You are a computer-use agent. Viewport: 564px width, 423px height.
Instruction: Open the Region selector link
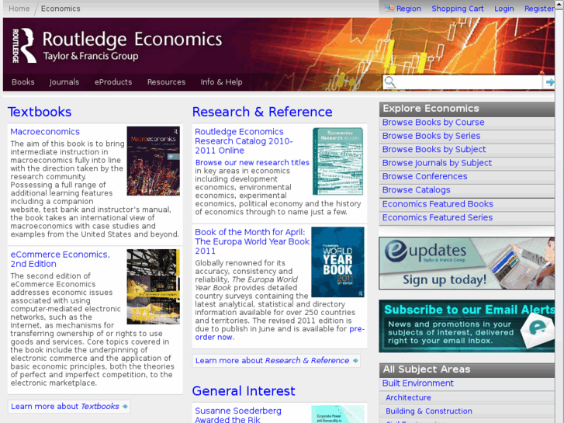[x=408, y=9]
